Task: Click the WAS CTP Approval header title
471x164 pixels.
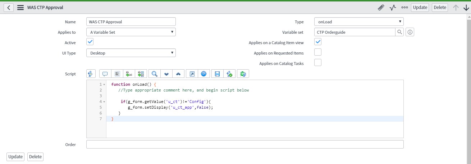Action: (x=45, y=8)
